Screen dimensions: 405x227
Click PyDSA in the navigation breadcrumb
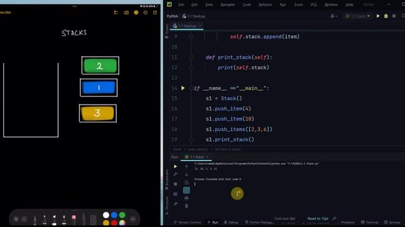point(172,16)
